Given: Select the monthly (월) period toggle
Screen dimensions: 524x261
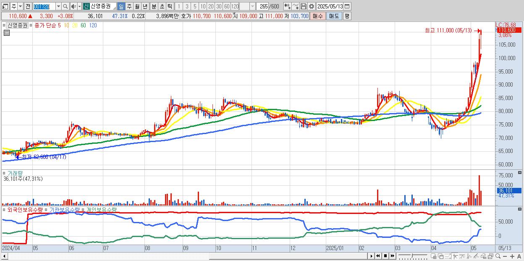Looking at the screenshot, I should point(137,6).
